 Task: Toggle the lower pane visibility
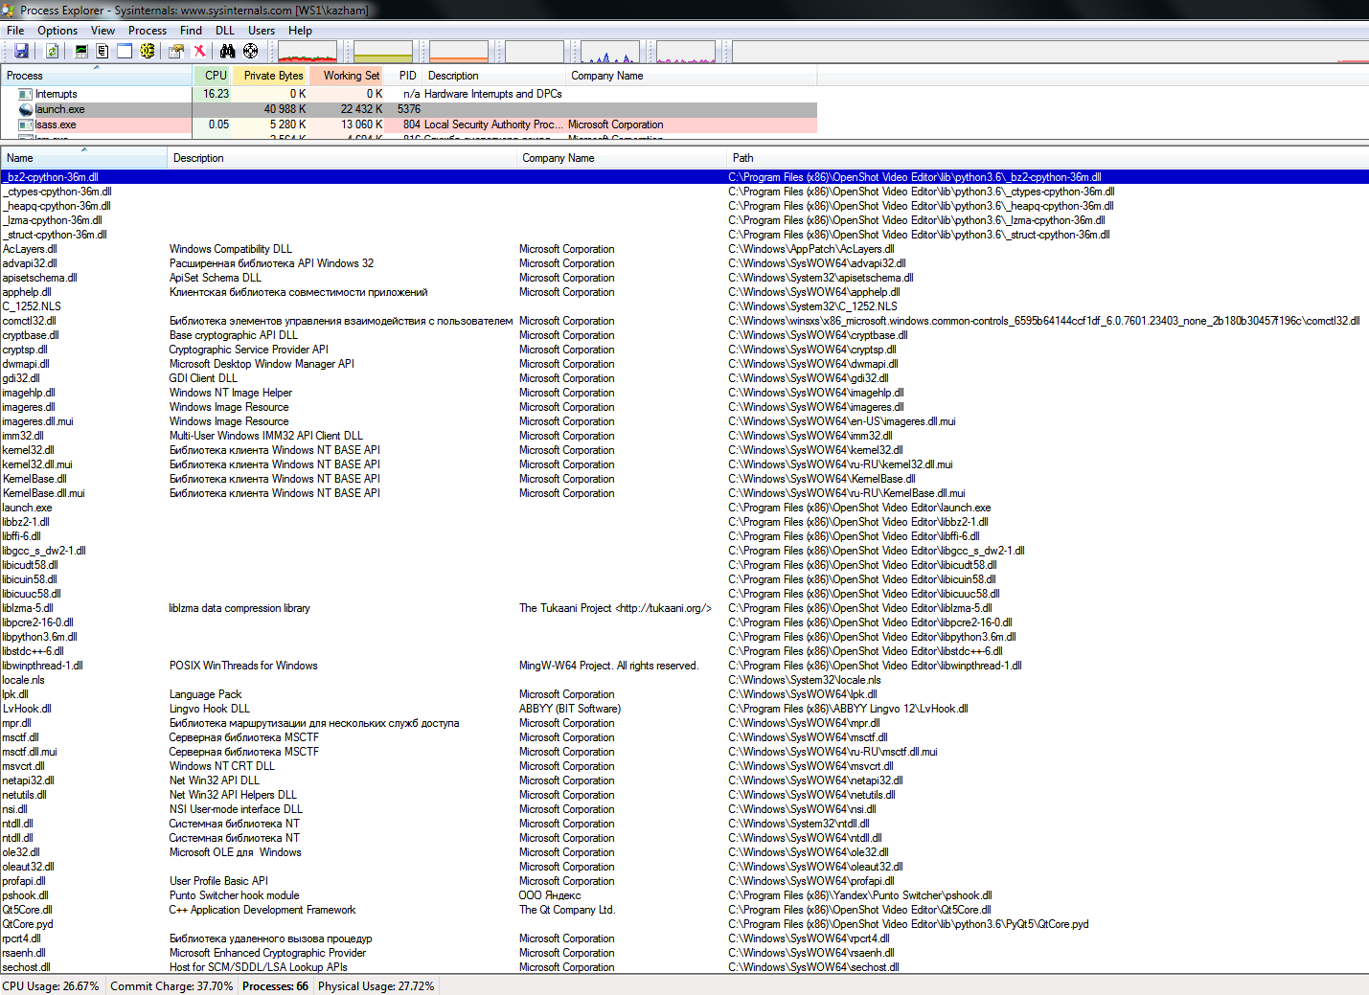click(124, 51)
